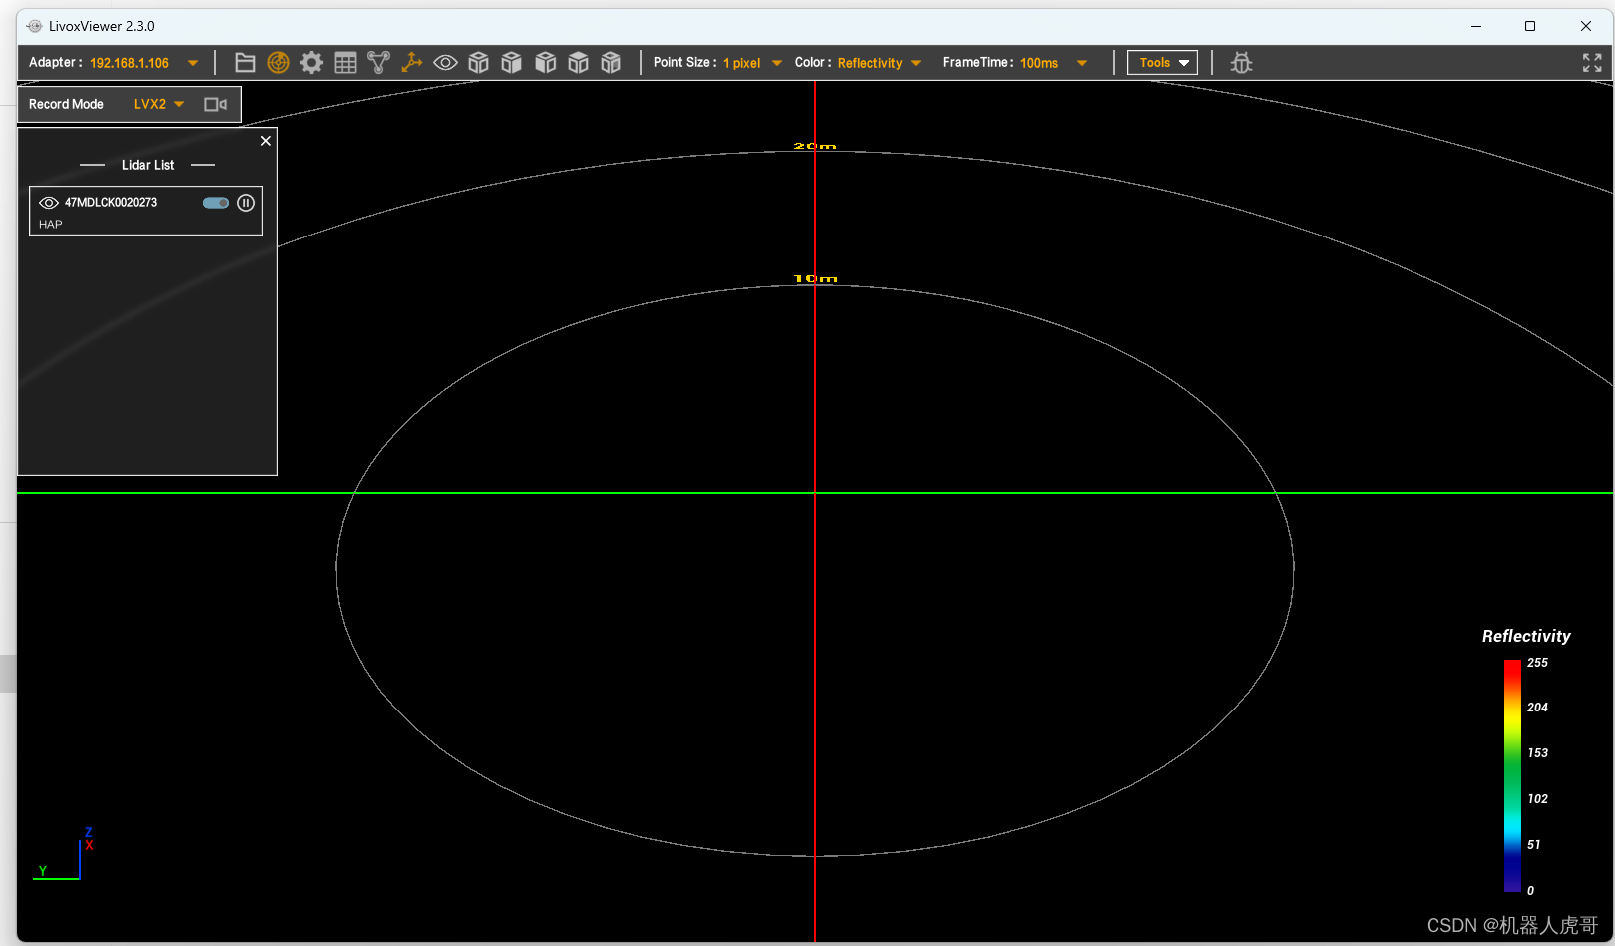Click the debug bug icon

click(x=1241, y=63)
